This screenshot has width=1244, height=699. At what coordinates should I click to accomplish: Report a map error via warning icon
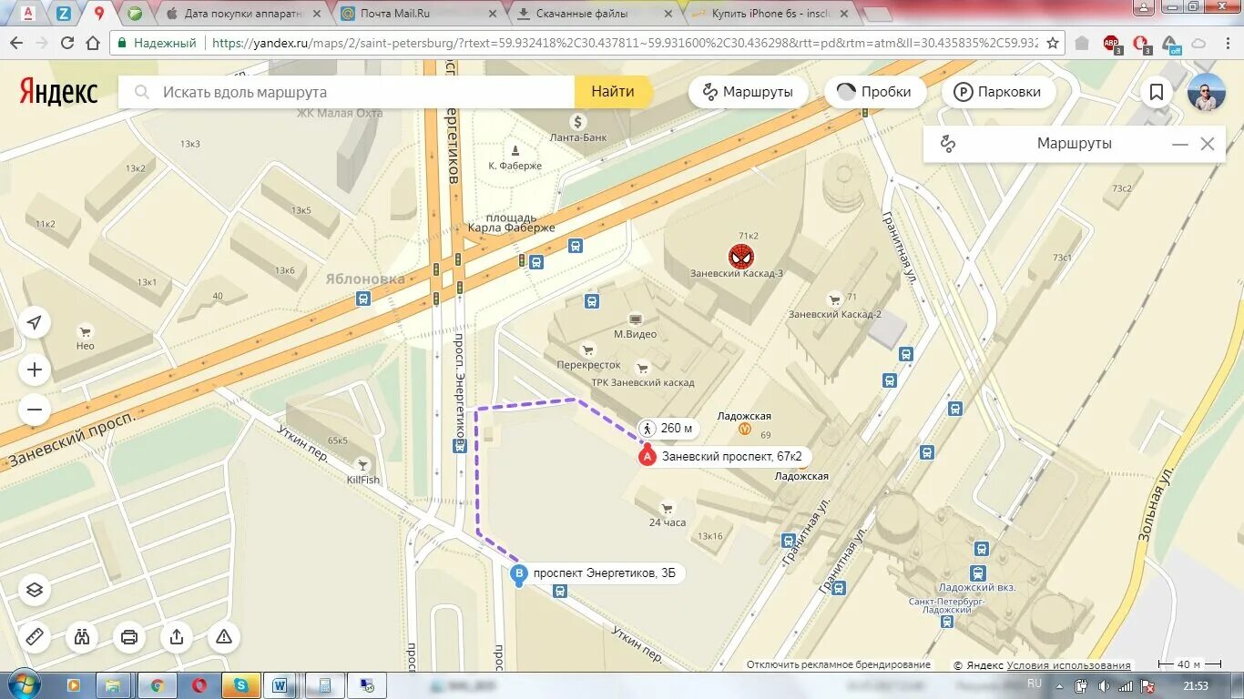tap(224, 637)
